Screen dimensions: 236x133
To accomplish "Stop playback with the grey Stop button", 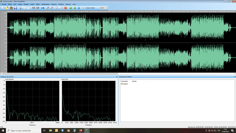I will 83,8.
